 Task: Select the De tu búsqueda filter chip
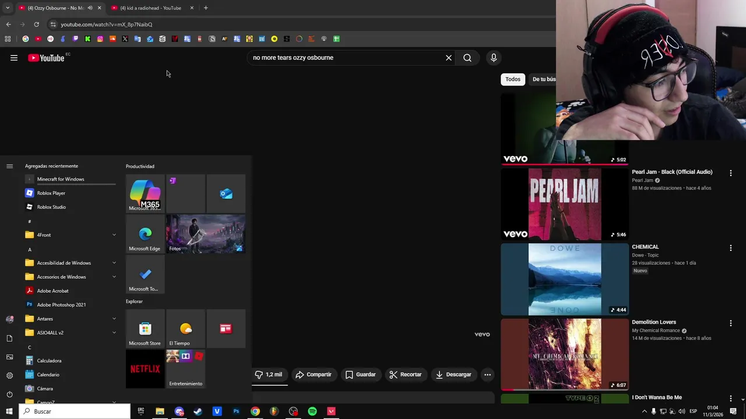543,79
